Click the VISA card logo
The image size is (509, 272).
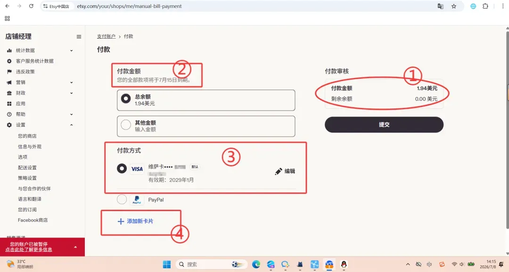point(137,169)
